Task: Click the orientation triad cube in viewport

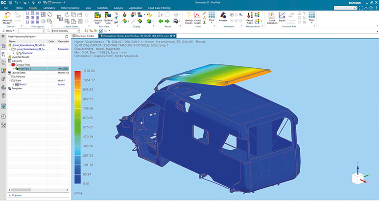Action: coord(358,179)
